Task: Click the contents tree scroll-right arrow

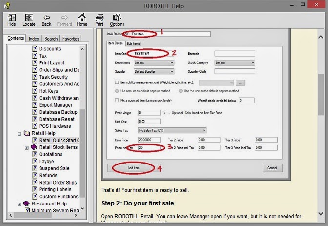Action: tap(76, 215)
